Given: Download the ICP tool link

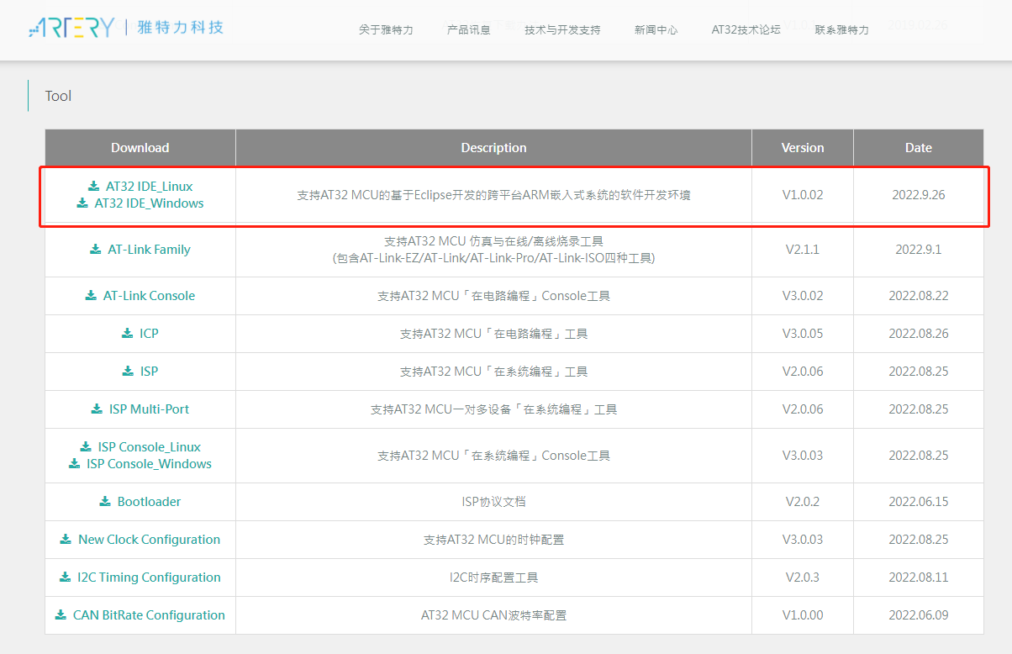Looking at the screenshot, I should (149, 333).
